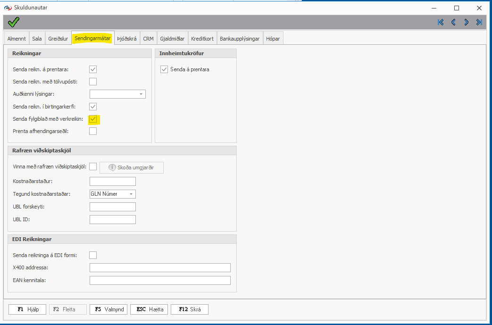Open the Bankaupplýsingar tab
The height and width of the screenshot is (325, 492).
pos(240,39)
